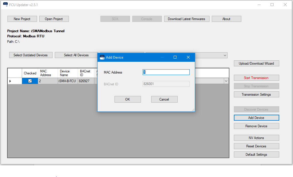This screenshot has height=177, width=293.
Task: Cancel the Add Device dialog
Action: 164,99
